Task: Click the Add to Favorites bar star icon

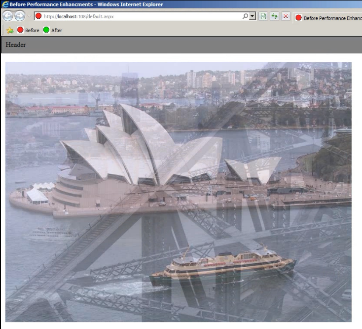Action: 10,30
